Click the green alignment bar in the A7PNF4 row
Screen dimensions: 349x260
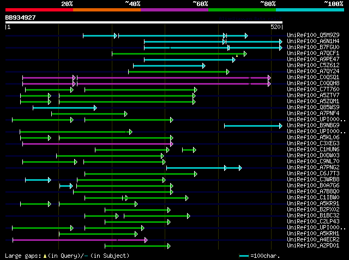click(x=89, y=114)
